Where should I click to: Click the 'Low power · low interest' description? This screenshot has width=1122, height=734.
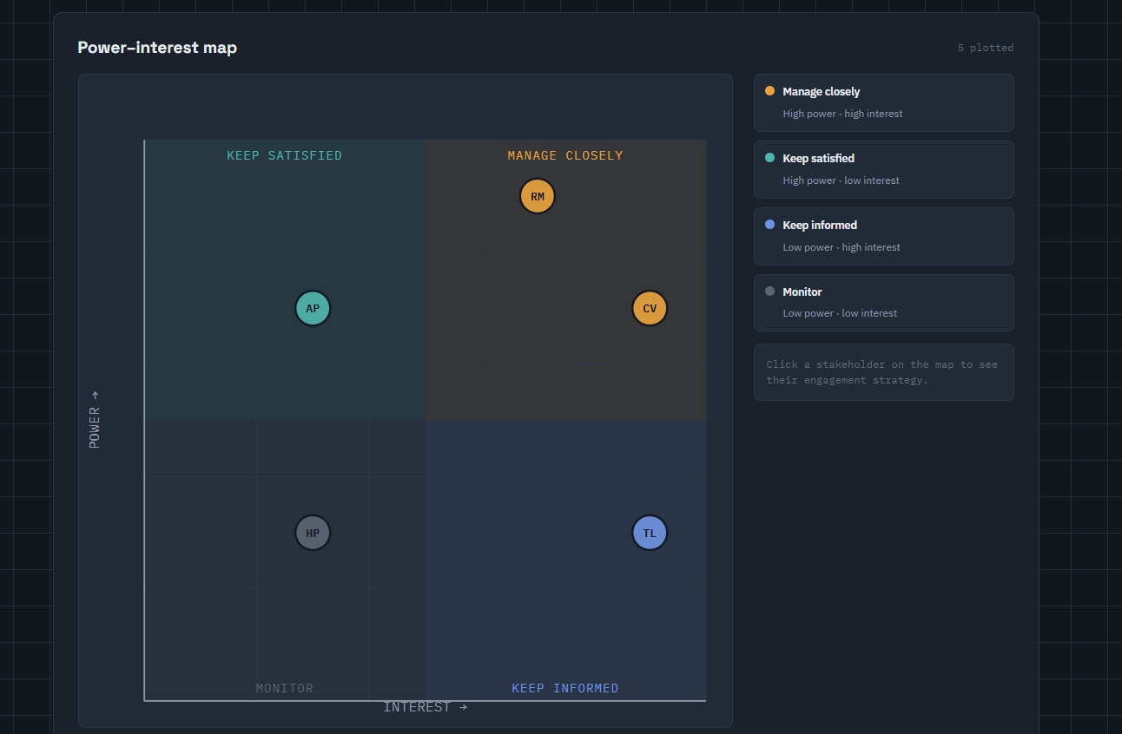point(840,313)
